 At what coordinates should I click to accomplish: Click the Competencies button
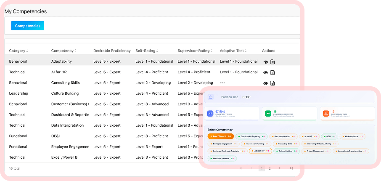point(28,26)
